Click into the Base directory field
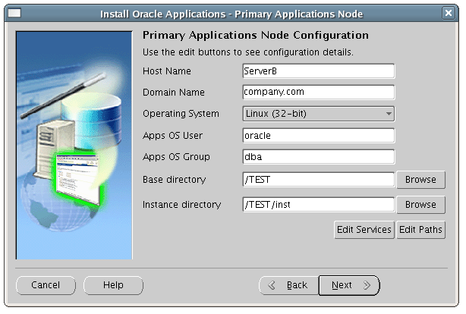This screenshot has width=466, height=314. click(319, 180)
